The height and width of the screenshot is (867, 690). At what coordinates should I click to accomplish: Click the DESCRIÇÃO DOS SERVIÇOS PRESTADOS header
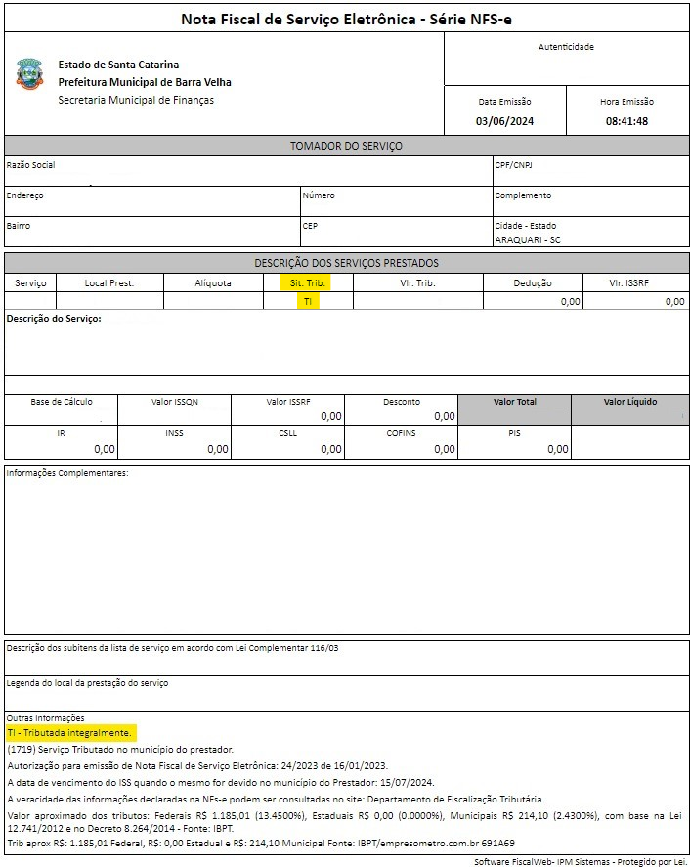click(346, 263)
